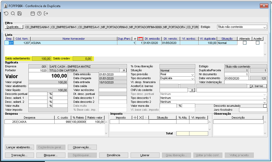Click the red calendar column icon in Lista
Screen dimensions: 272x162
[140, 39]
